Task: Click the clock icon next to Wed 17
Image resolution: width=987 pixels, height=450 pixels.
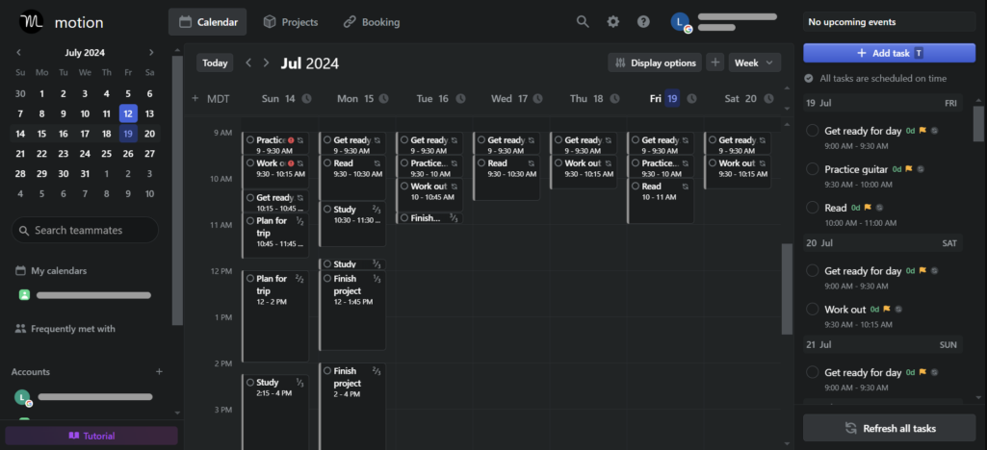Action: 537,99
